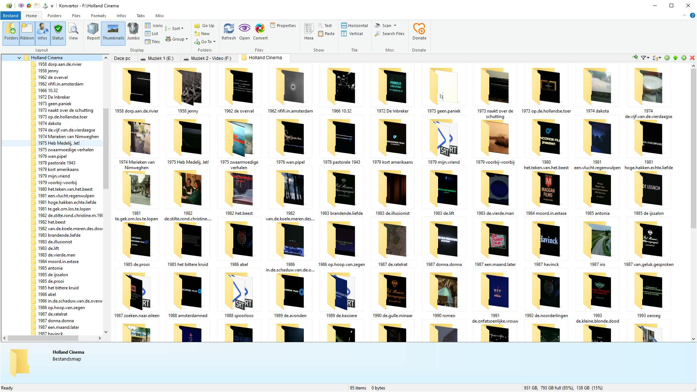Collapse the Holland Cinema tree node
The width and height of the screenshot is (697, 392).
point(19,58)
